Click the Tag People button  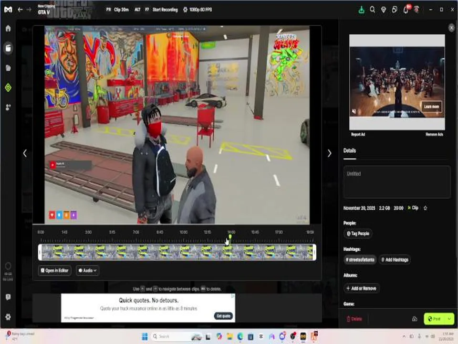click(x=358, y=234)
